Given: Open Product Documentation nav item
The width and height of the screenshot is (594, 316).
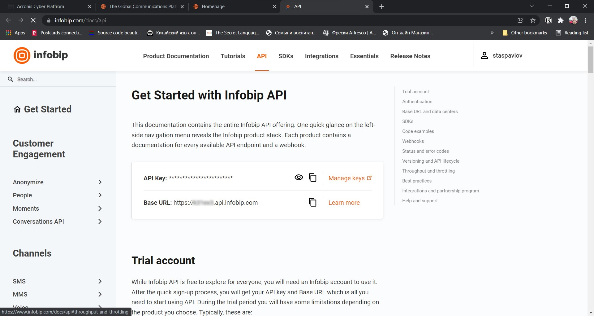Looking at the screenshot, I should coord(176,56).
